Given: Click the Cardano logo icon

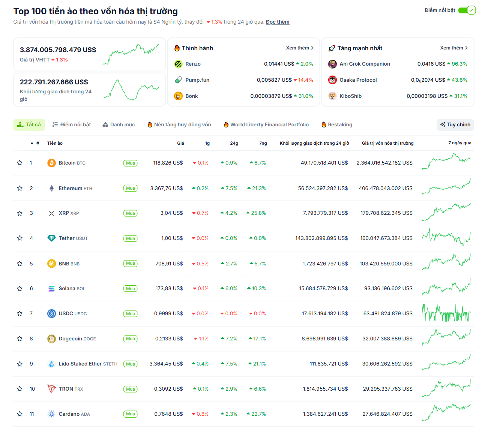Looking at the screenshot, I should [51, 414].
